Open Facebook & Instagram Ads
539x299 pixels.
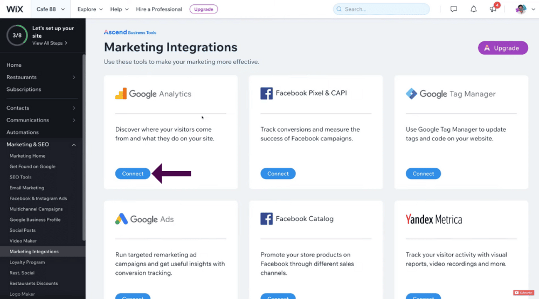[38, 198]
